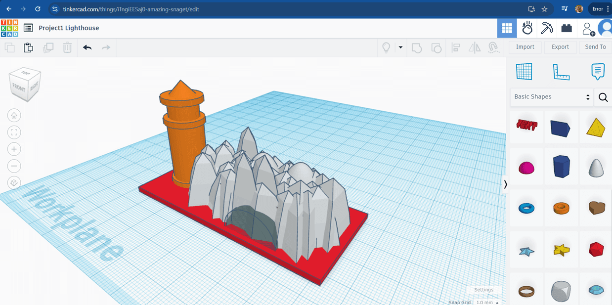Open the Notes tool
Viewport: 612px width, 305px height.
point(598,72)
